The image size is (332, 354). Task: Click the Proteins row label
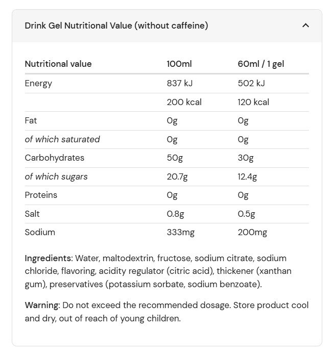(x=41, y=195)
